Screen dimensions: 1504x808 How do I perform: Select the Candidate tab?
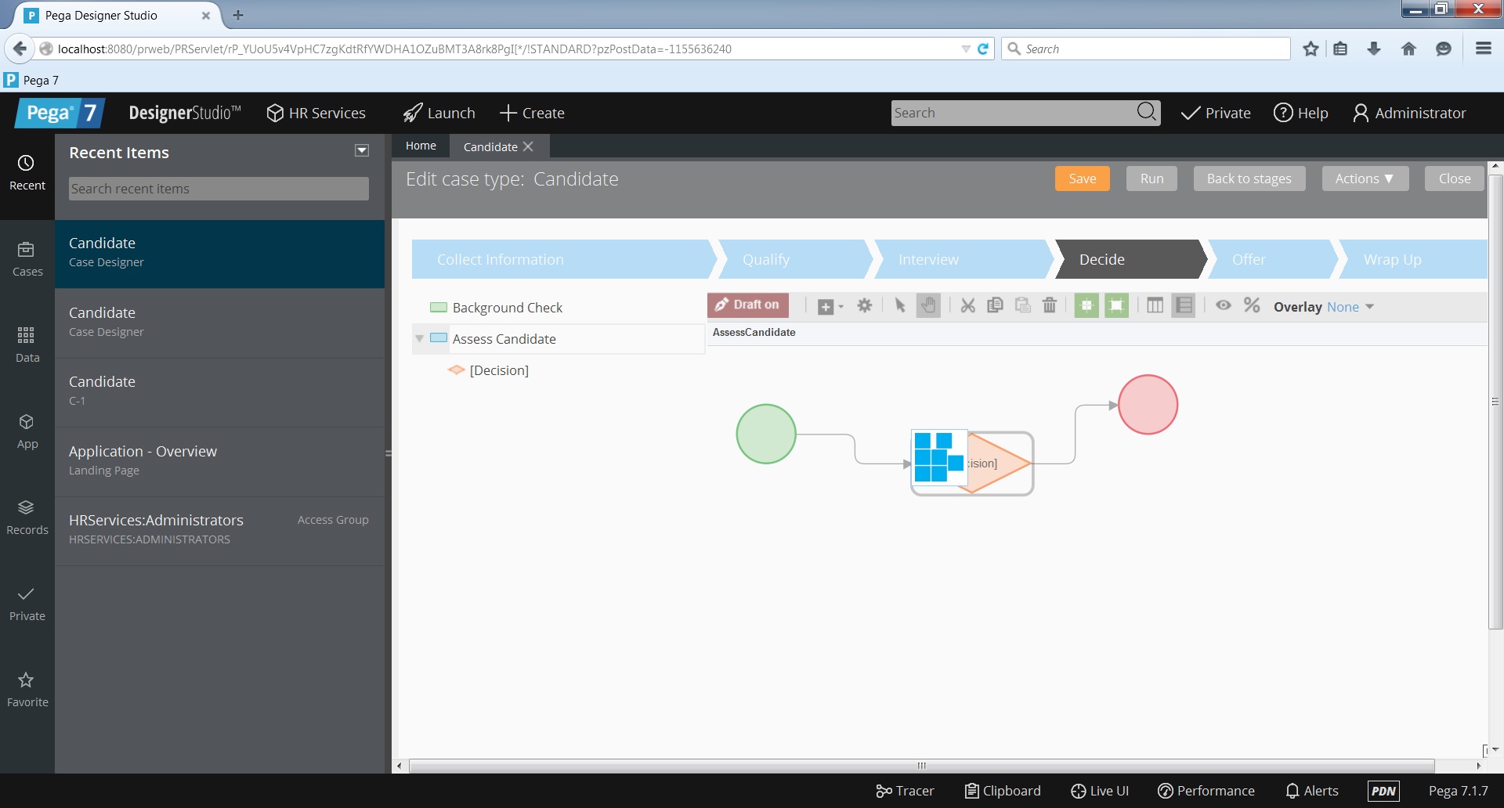(x=490, y=146)
